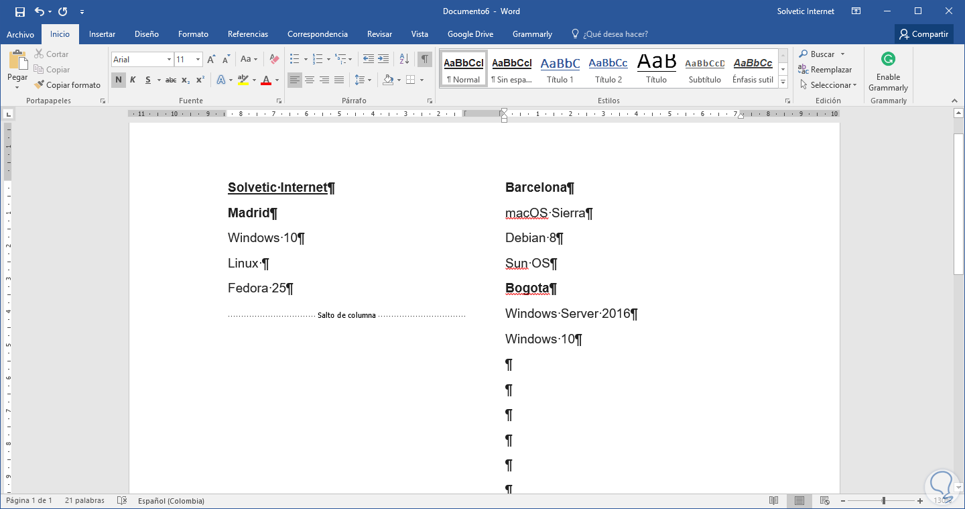Save the document with the floppy disk icon
Image resolution: width=965 pixels, height=509 pixels.
pos(19,11)
